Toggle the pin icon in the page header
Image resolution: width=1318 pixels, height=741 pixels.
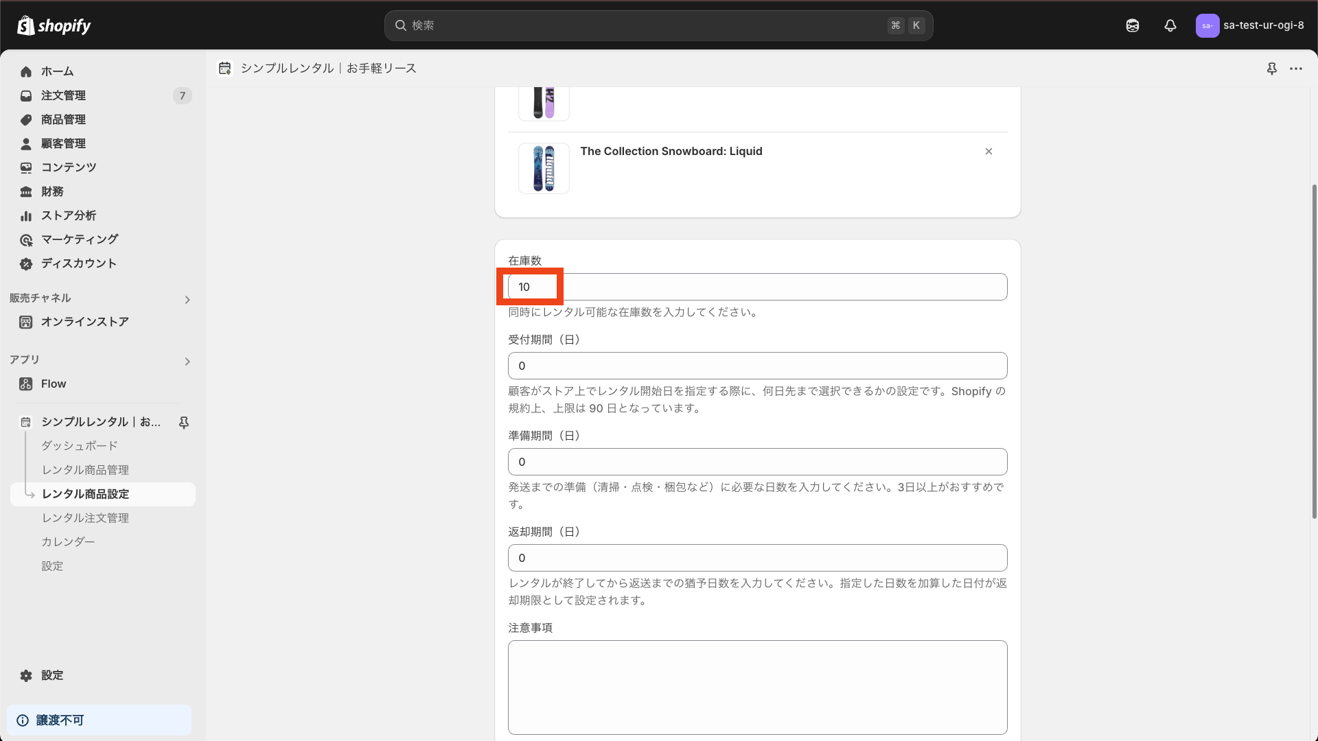click(x=1272, y=69)
